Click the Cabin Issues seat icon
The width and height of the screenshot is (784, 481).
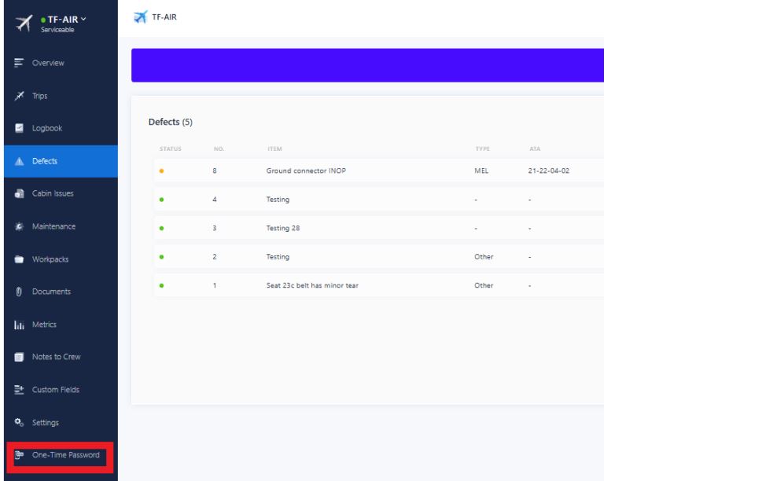coord(19,194)
